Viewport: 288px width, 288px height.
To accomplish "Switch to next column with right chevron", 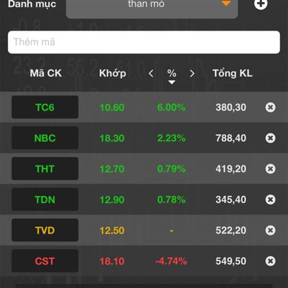I will point(192,73).
